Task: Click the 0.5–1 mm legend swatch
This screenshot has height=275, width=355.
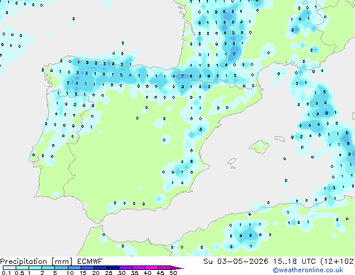Action: [x=22, y=268]
